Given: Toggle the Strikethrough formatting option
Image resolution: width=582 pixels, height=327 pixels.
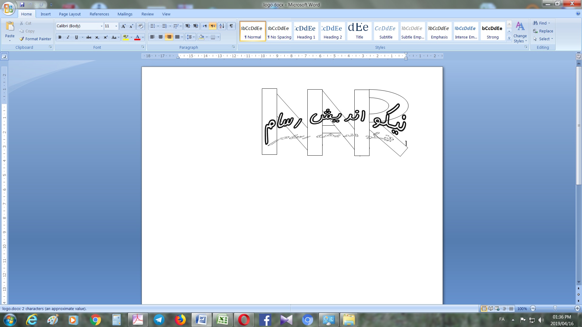Looking at the screenshot, I should coord(88,37).
